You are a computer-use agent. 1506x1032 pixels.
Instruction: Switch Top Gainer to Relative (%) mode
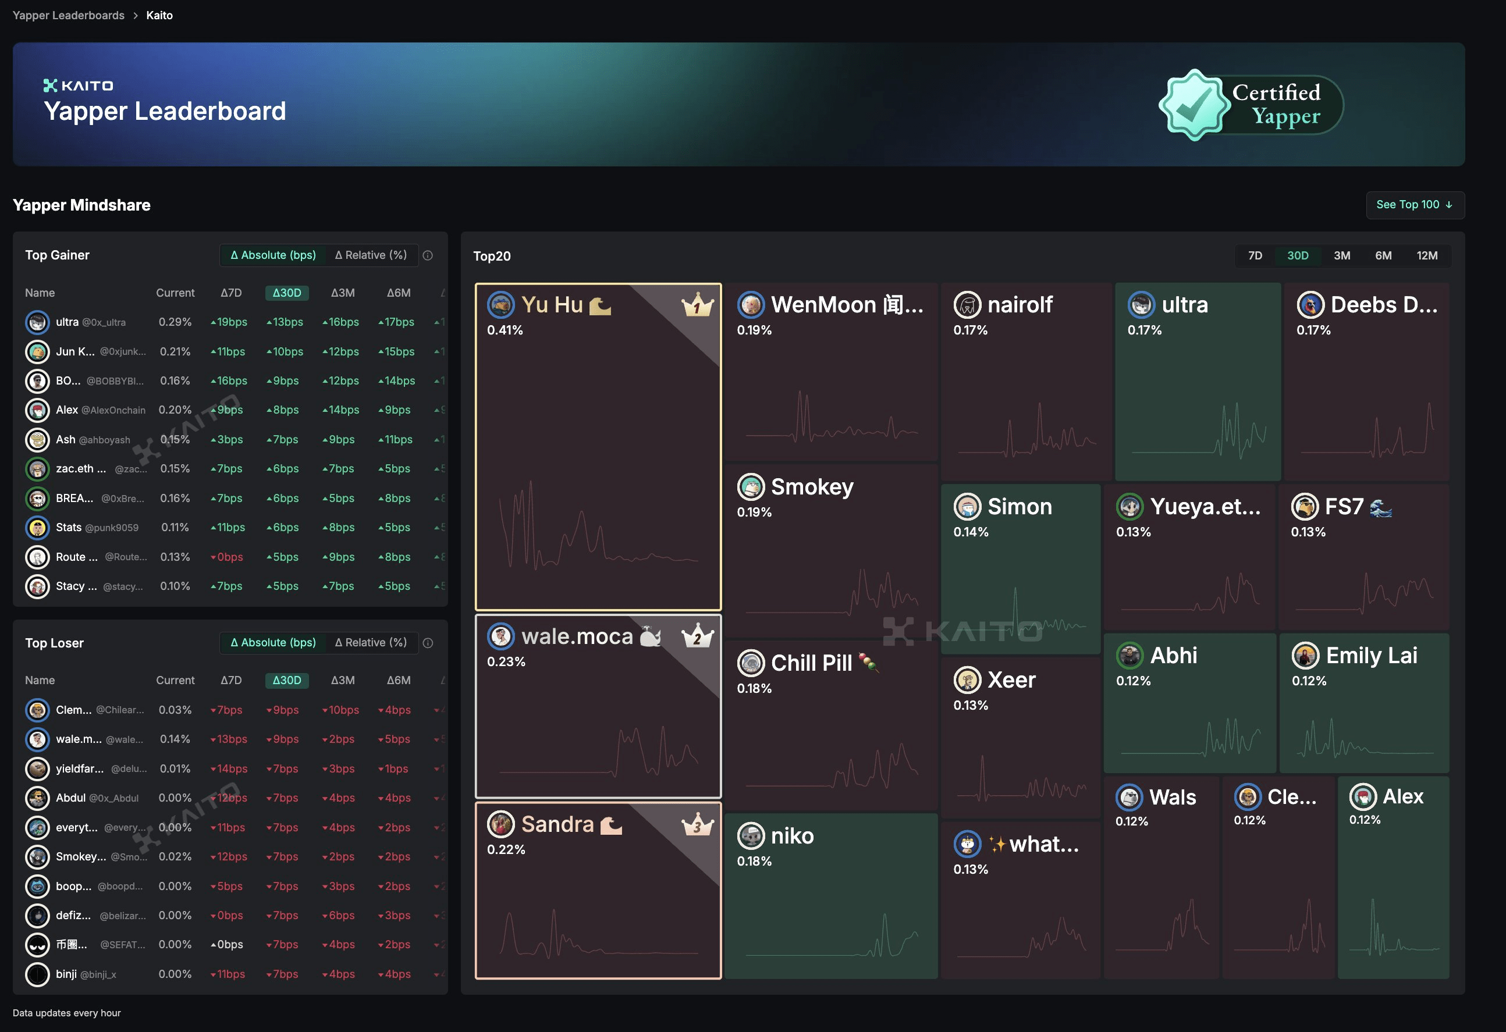(x=371, y=255)
